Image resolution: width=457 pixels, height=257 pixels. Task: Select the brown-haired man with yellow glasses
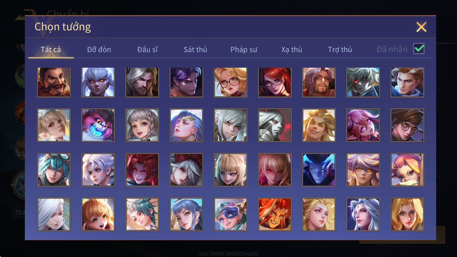(407, 125)
